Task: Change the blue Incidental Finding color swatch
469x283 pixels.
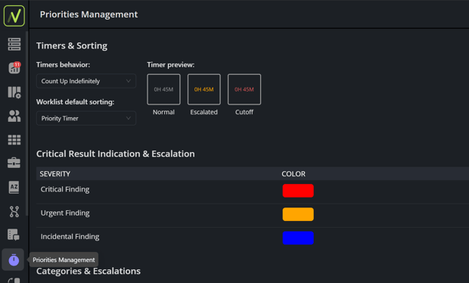Action: [298, 238]
